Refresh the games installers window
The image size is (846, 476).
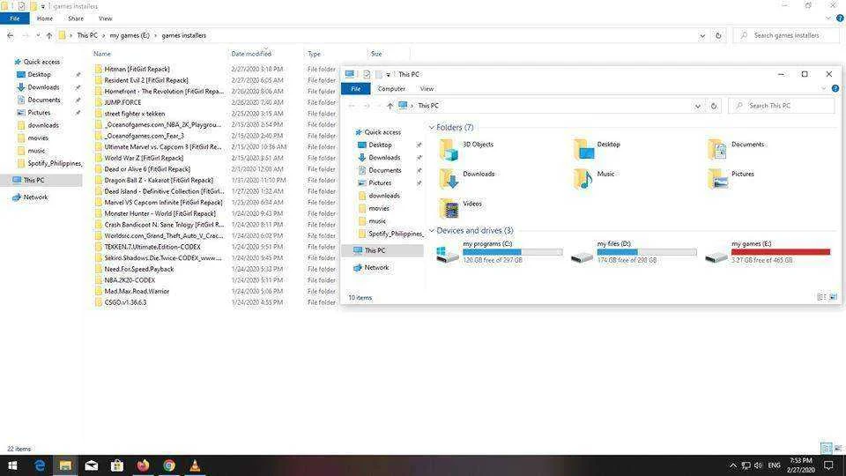coord(718,35)
